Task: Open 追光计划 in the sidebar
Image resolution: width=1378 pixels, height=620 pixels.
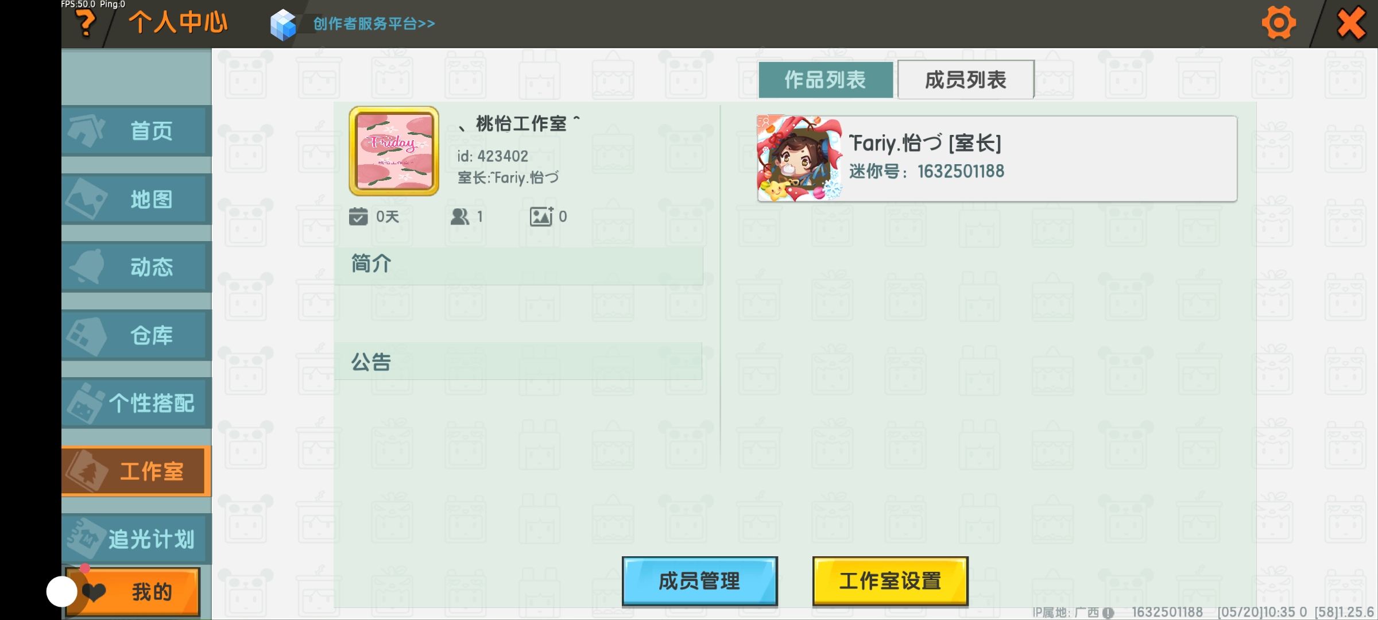Action: click(137, 539)
